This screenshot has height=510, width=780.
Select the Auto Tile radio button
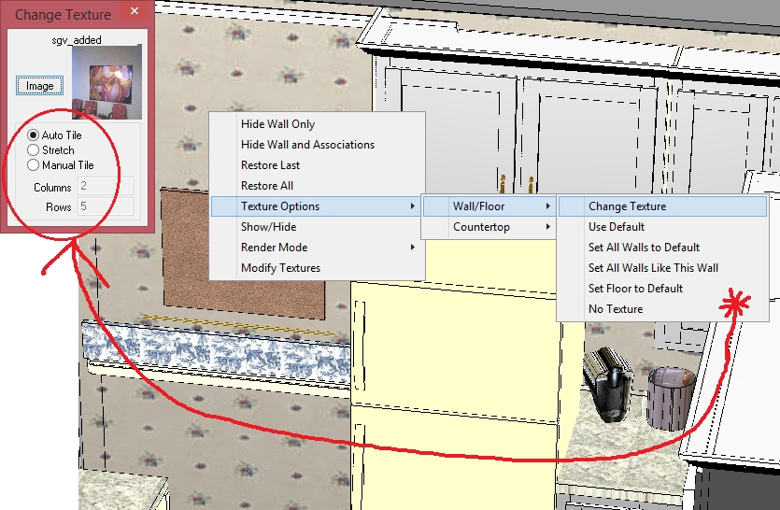click(x=34, y=135)
